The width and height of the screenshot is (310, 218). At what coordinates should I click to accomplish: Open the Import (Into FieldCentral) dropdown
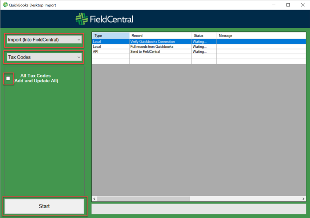(44, 40)
